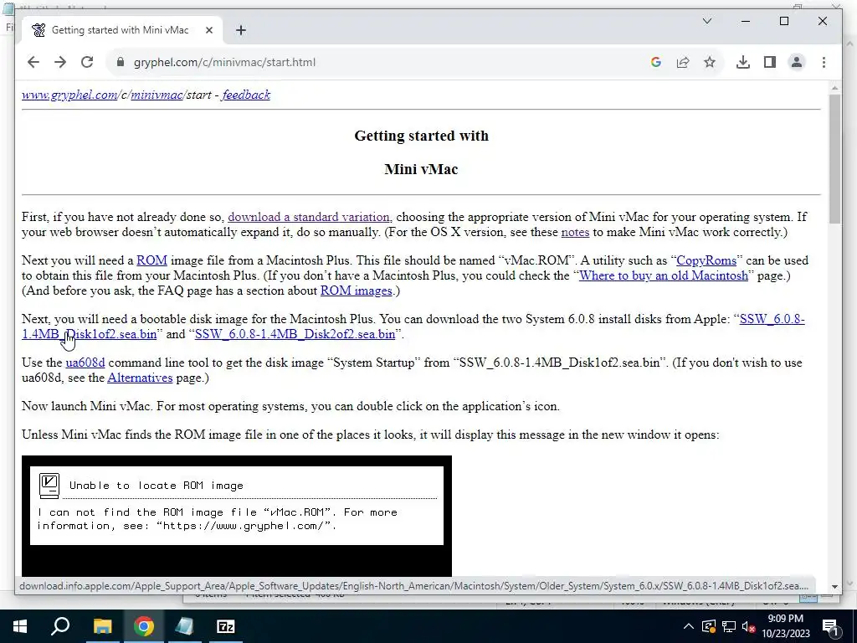857x643 pixels.
Task: Reload the Mini vMac page
Action: point(87,62)
